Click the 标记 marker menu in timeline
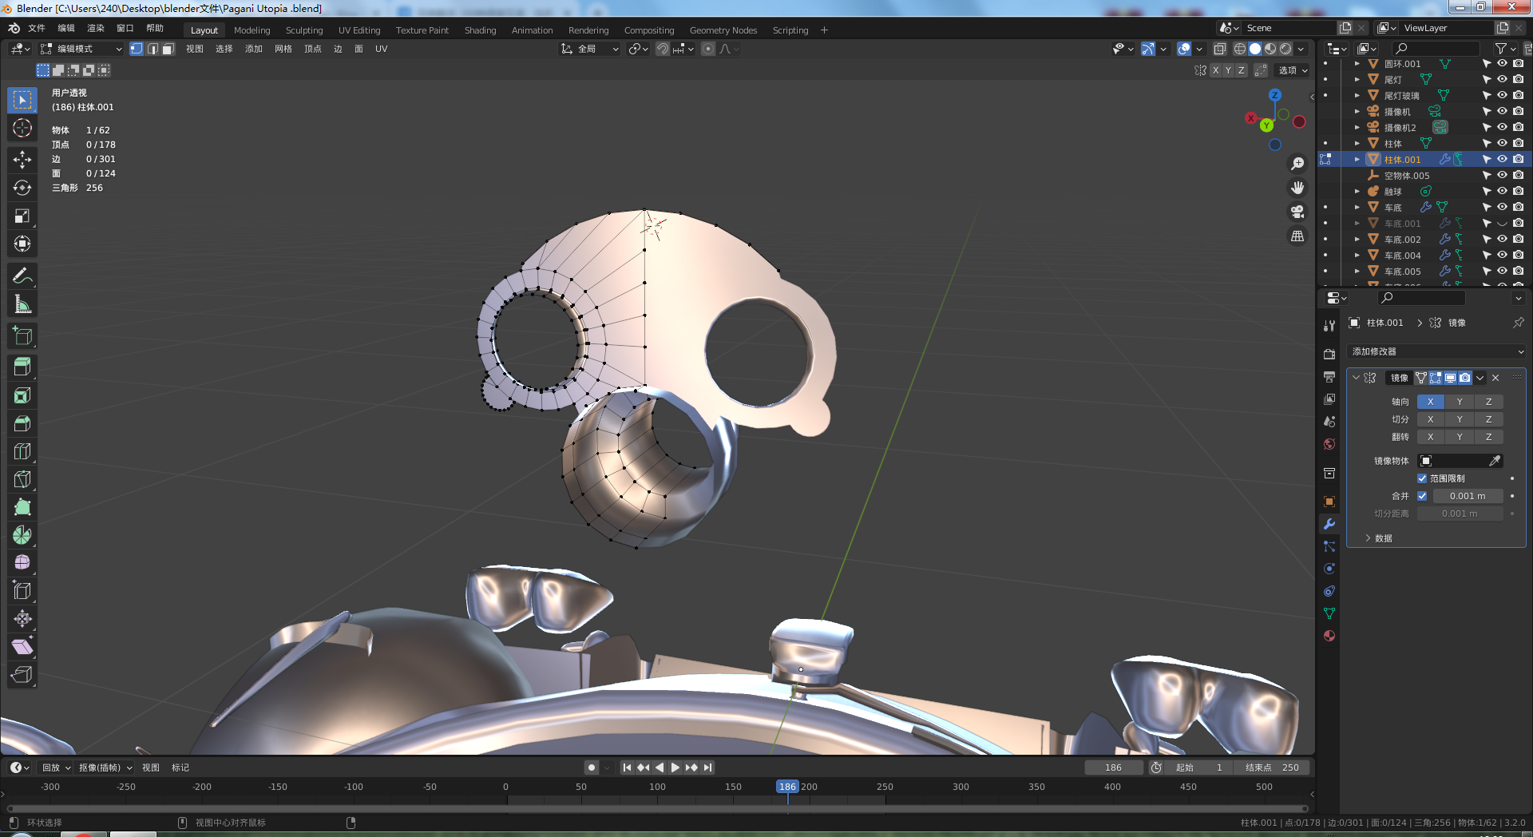Viewport: 1533px width, 837px height. point(180,768)
